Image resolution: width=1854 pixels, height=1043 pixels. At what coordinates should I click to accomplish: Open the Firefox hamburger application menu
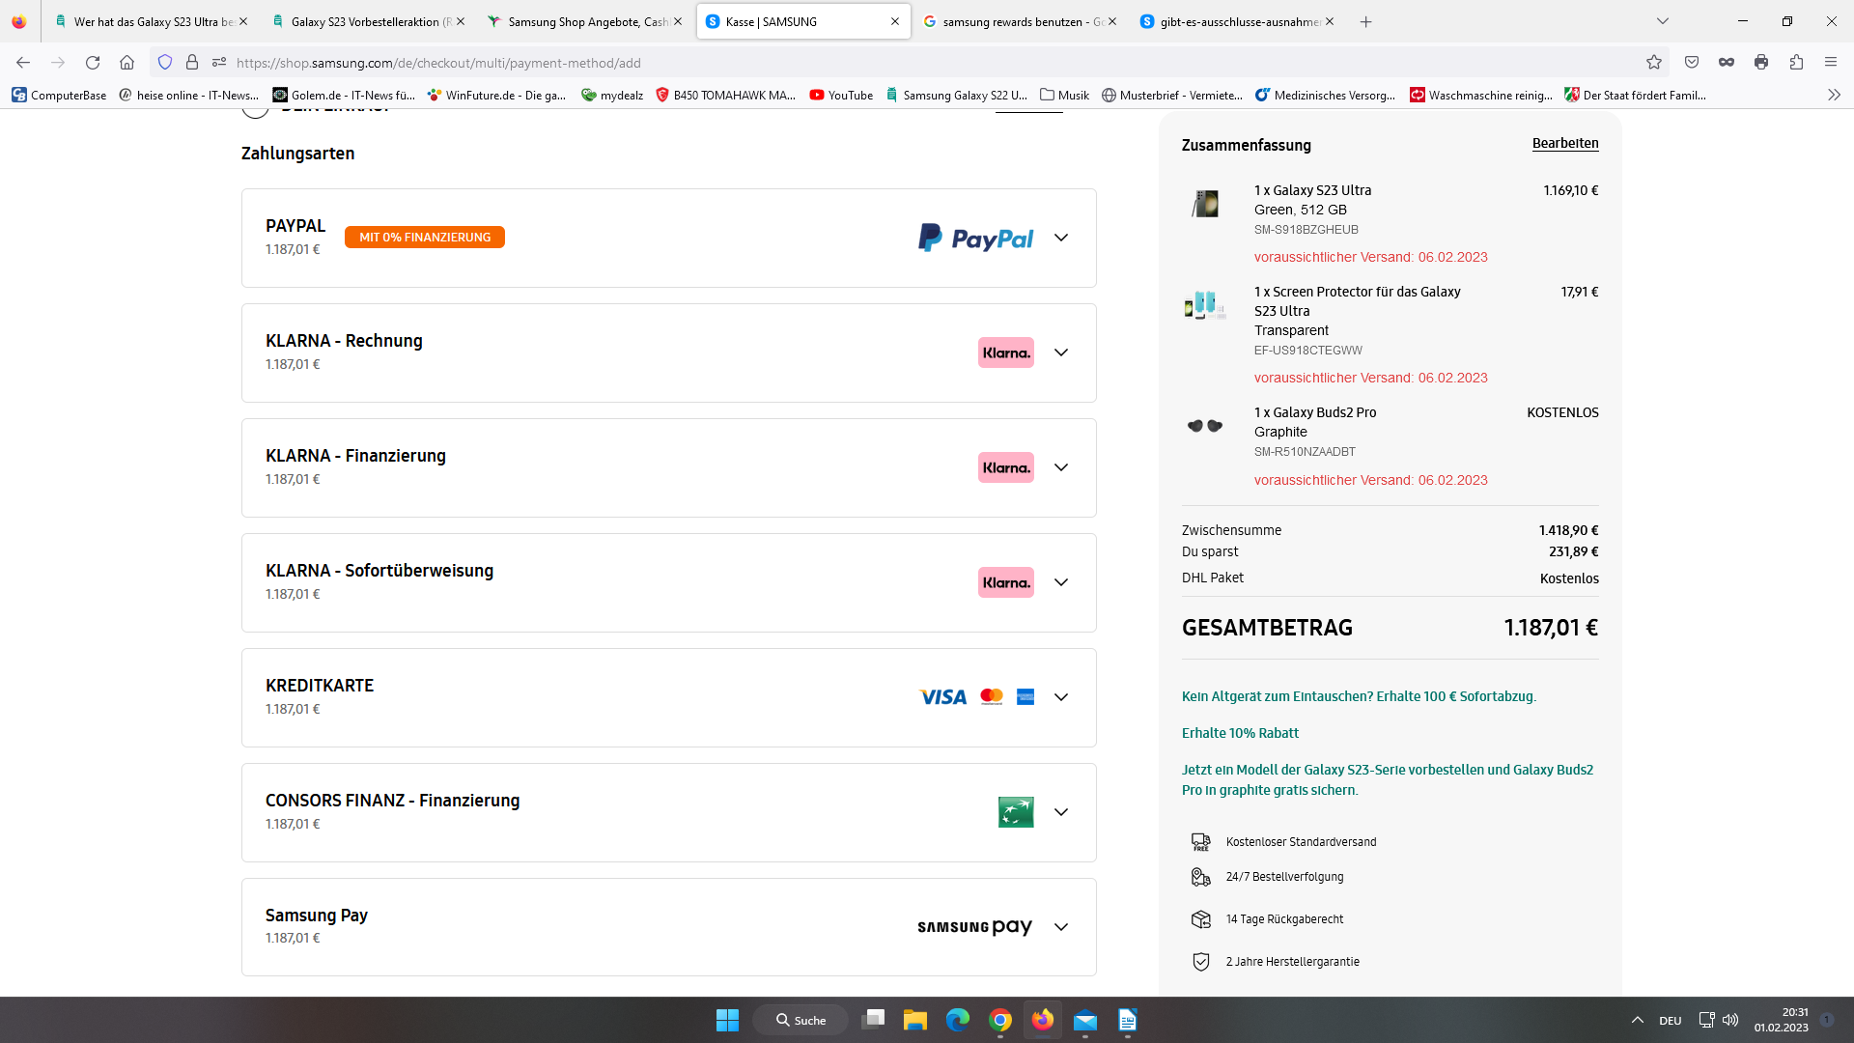coord(1831,63)
